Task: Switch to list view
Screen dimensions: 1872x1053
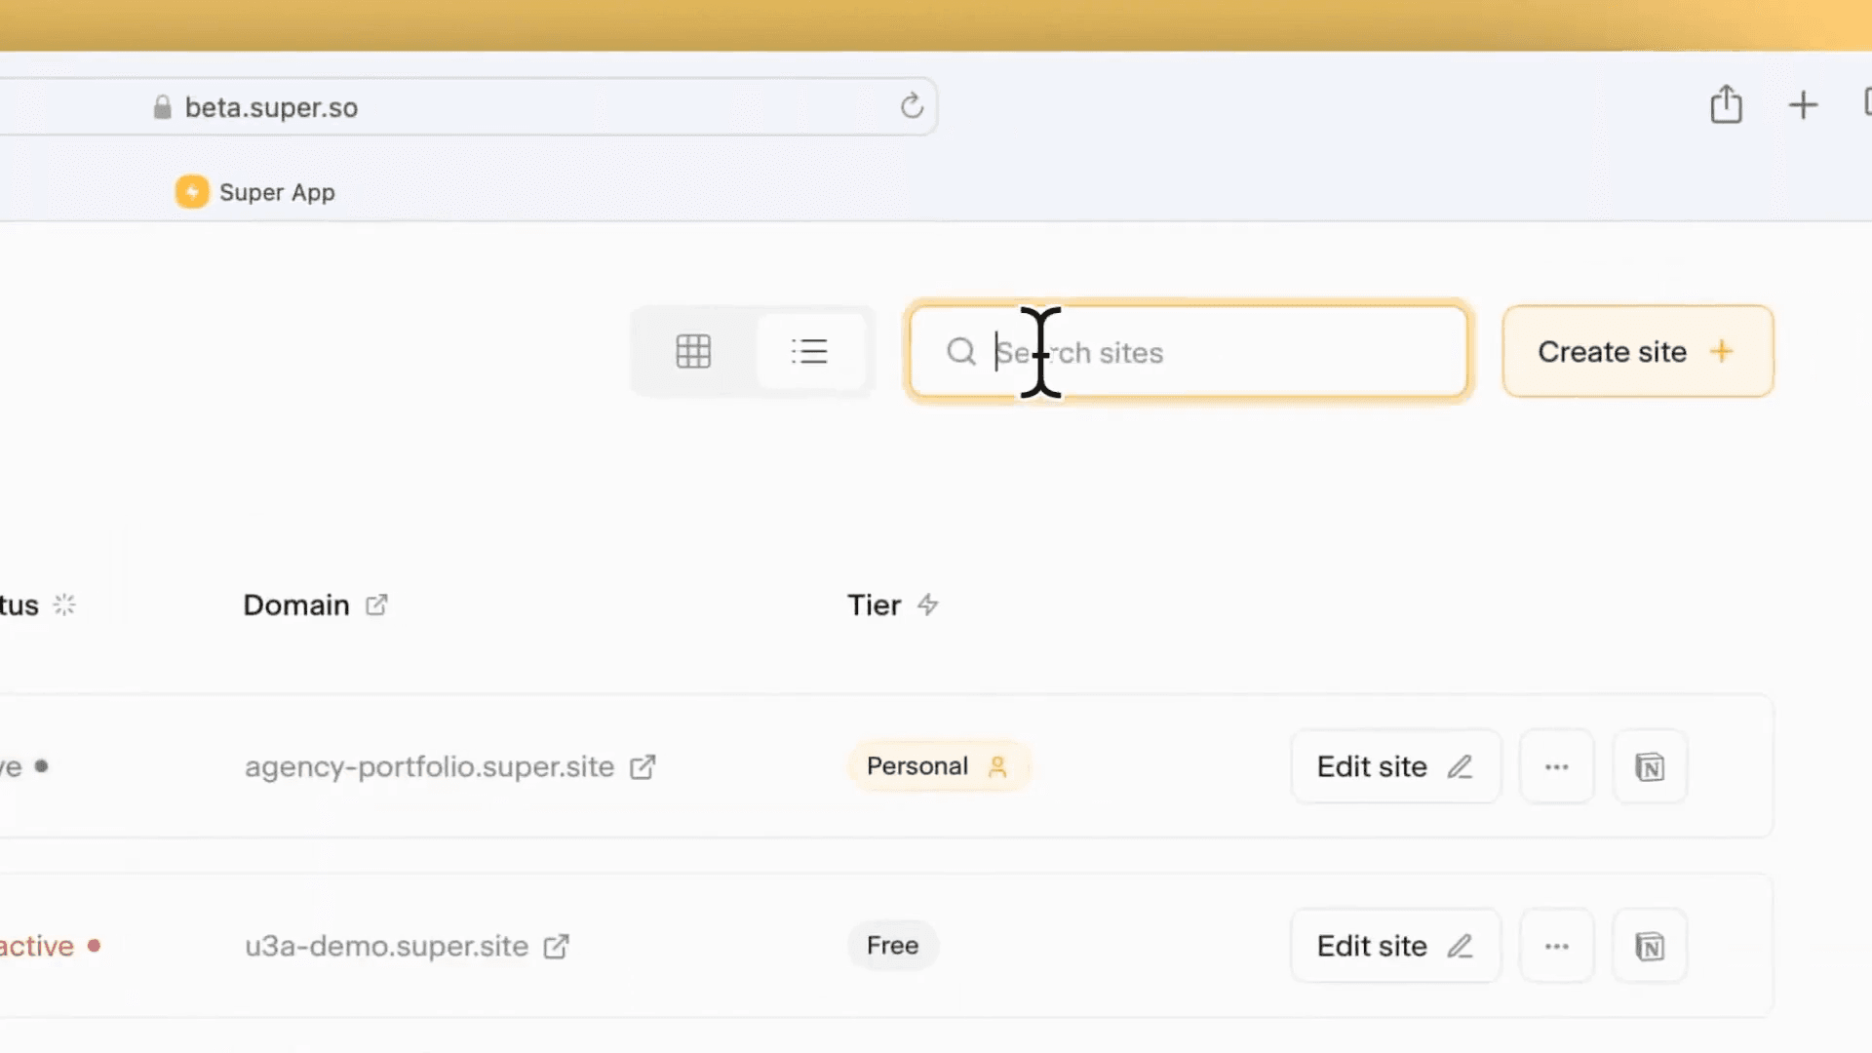Action: pos(809,351)
